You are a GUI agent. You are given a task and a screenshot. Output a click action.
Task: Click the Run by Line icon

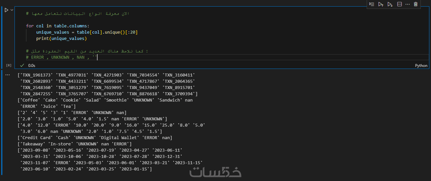pyautogui.click(x=372, y=4)
